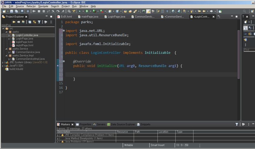Click the Search magnifier icon at toolbar right

[x=244, y=11]
